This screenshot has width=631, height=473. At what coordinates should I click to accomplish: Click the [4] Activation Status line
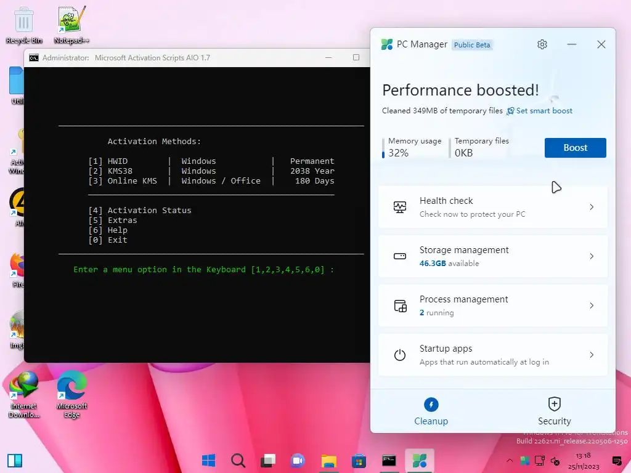pyautogui.click(x=140, y=211)
